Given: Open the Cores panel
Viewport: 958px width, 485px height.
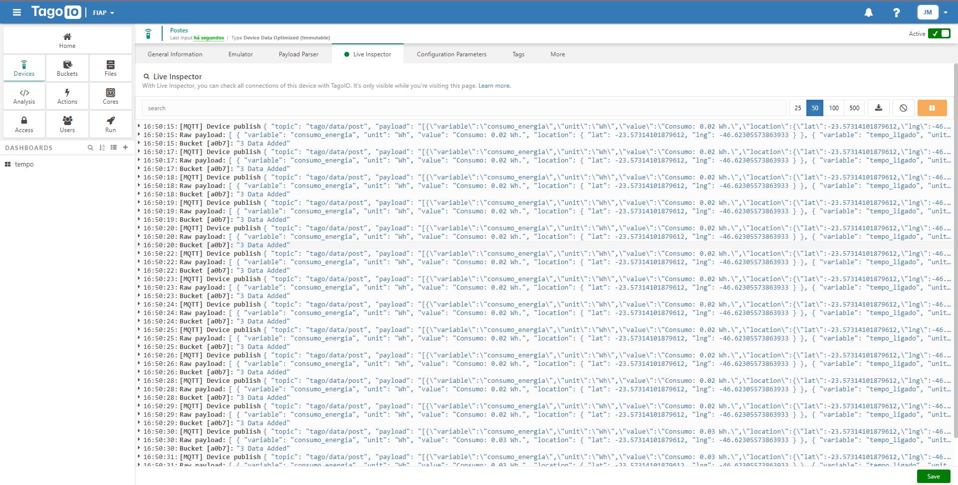Looking at the screenshot, I should click(x=110, y=96).
